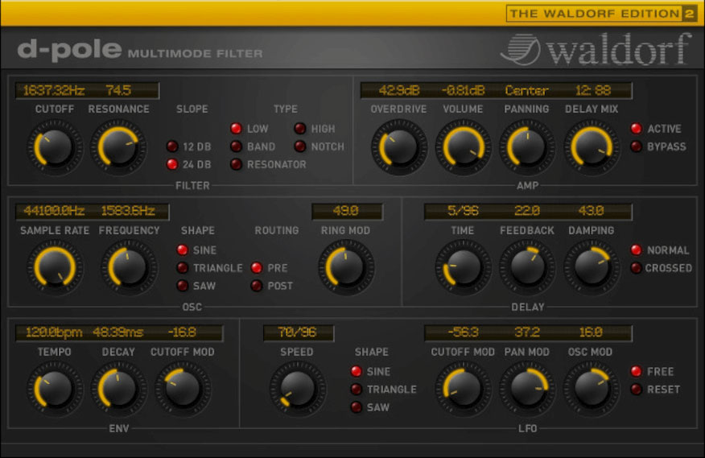The height and width of the screenshot is (458, 705).
Task: Click the filter Cutoff knob
Action: coord(54,148)
